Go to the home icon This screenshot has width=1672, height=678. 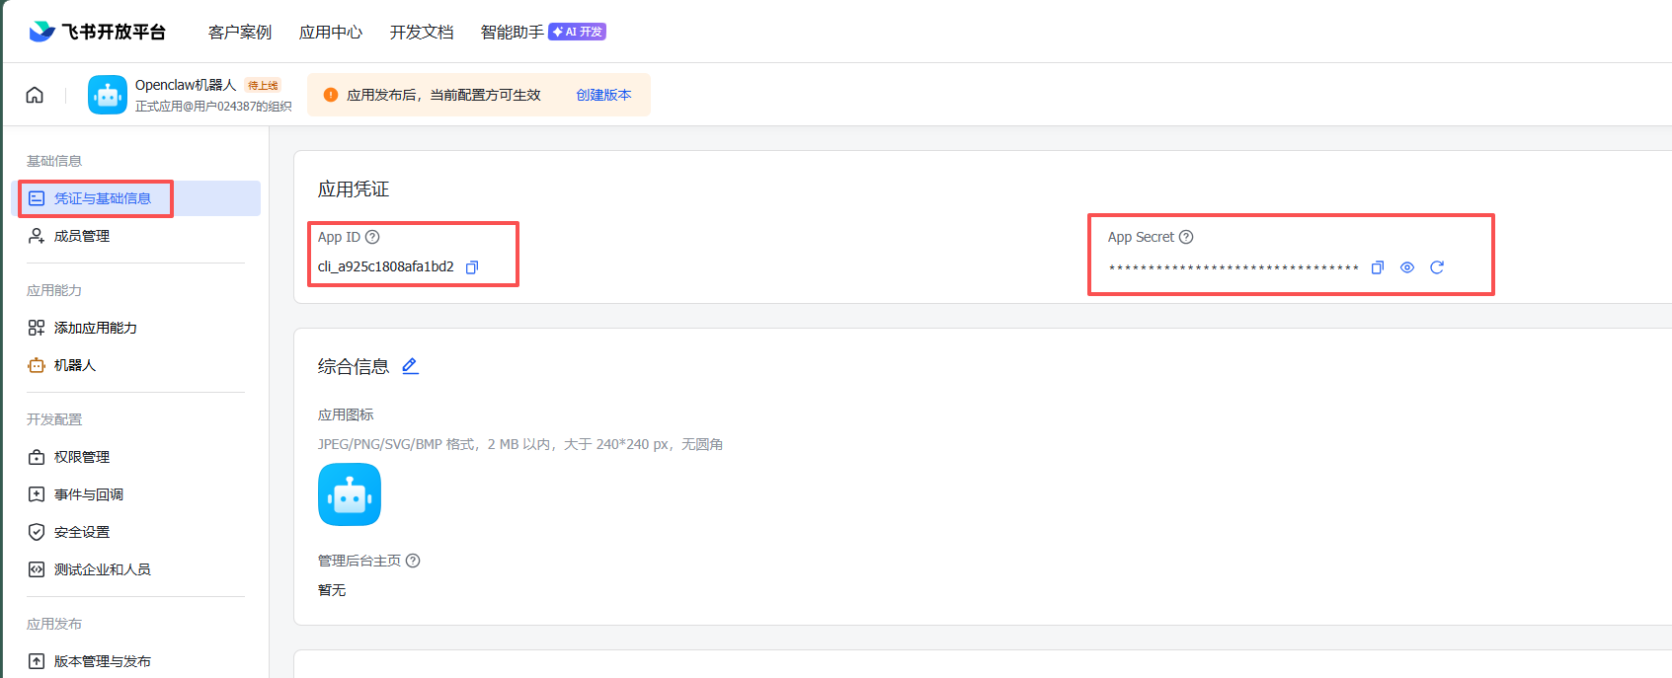pos(35,95)
